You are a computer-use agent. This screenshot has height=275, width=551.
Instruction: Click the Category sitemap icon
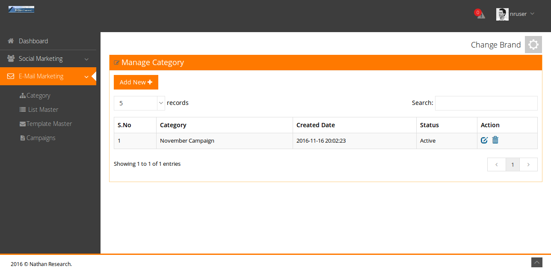pyautogui.click(x=23, y=96)
